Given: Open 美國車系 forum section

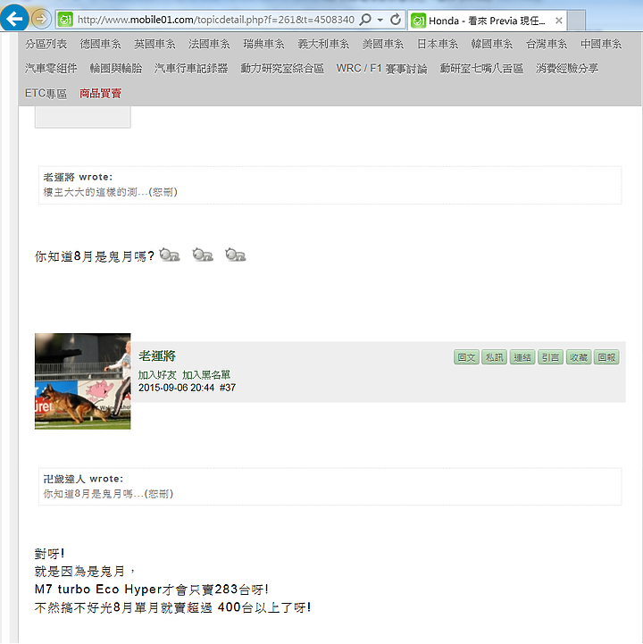Looking at the screenshot, I should click(x=383, y=44).
